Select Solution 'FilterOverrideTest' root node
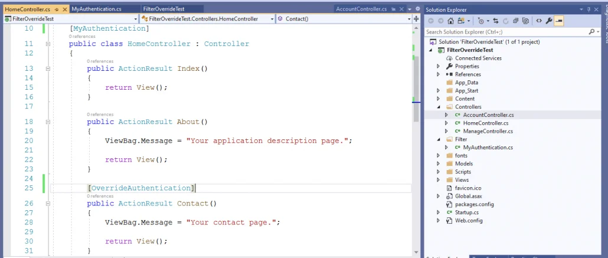Image resolution: width=608 pixels, height=258 pixels. [x=489, y=42]
